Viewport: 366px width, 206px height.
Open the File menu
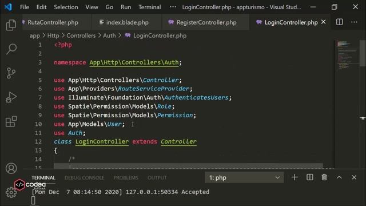click(25, 7)
